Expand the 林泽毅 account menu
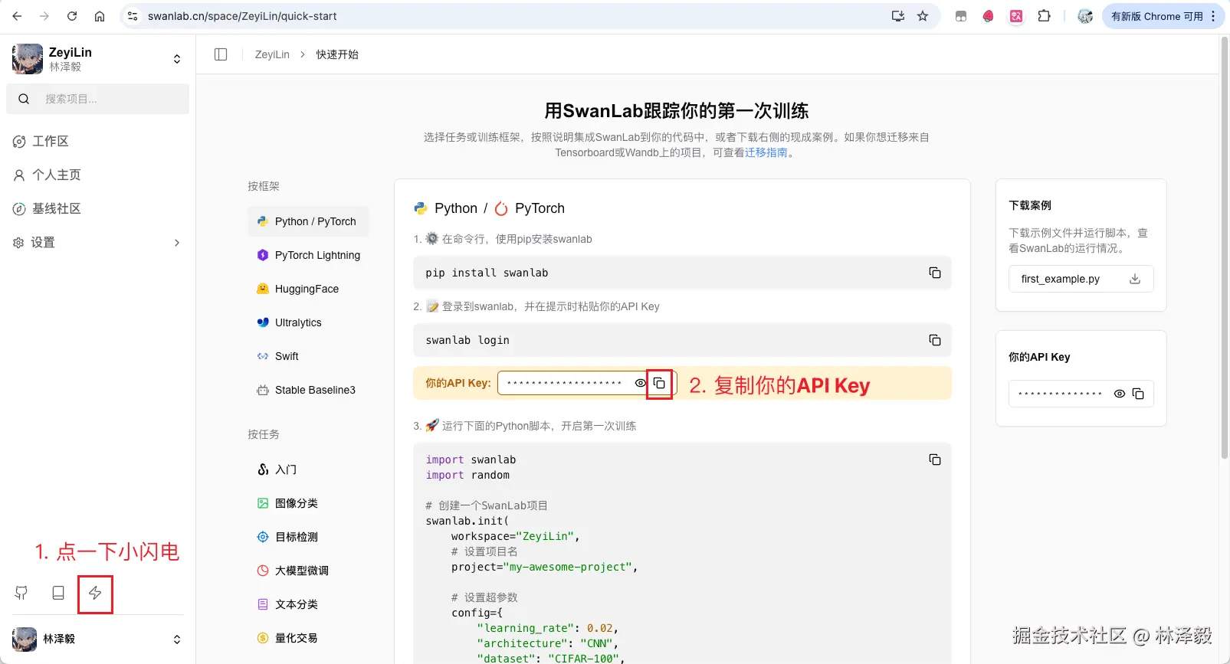 [x=177, y=639]
